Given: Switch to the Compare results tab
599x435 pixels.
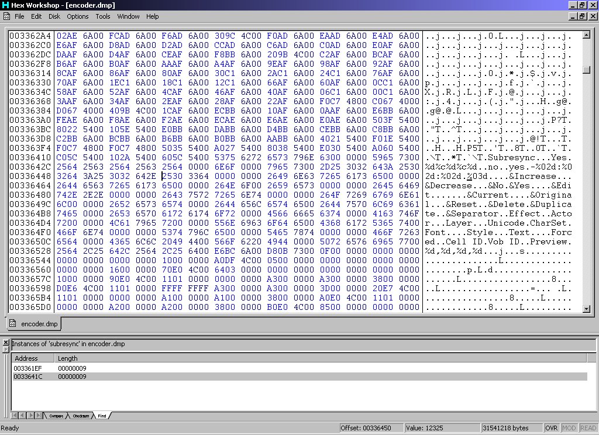Looking at the screenshot, I should (x=56, y=416).
